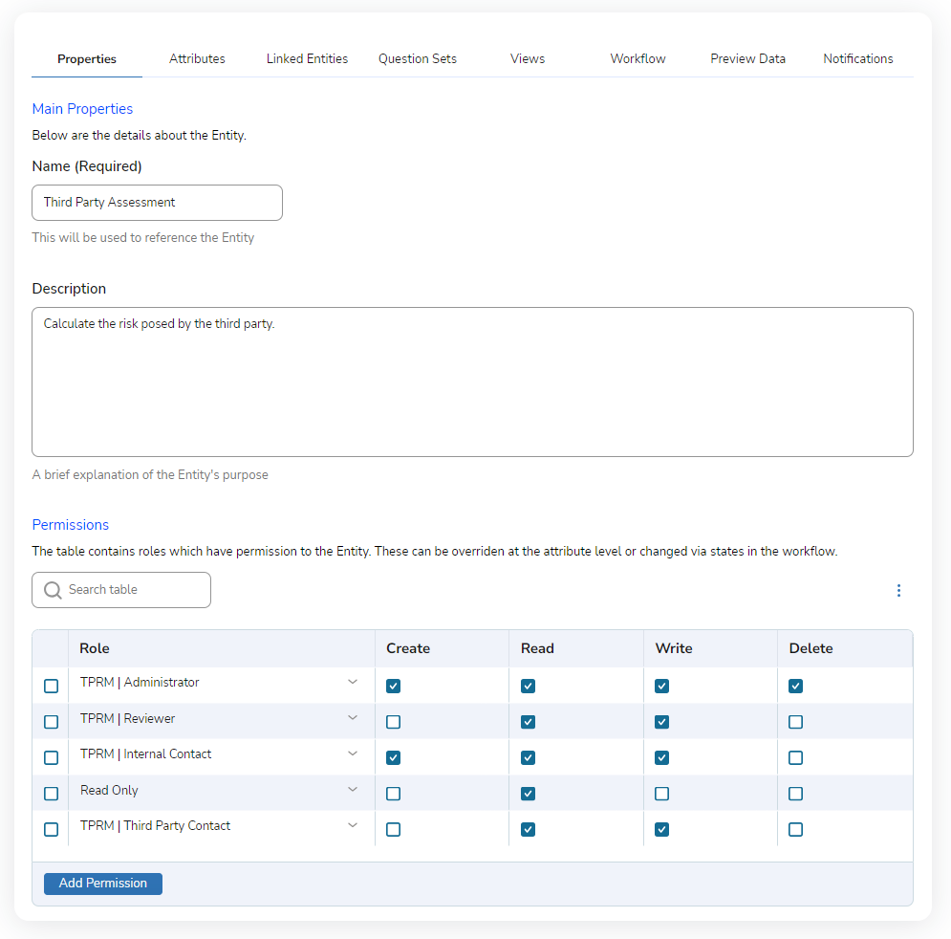Screen dimensions: 951x939
Task: Open the table options three-dot menu
Action: pos(898,590)
